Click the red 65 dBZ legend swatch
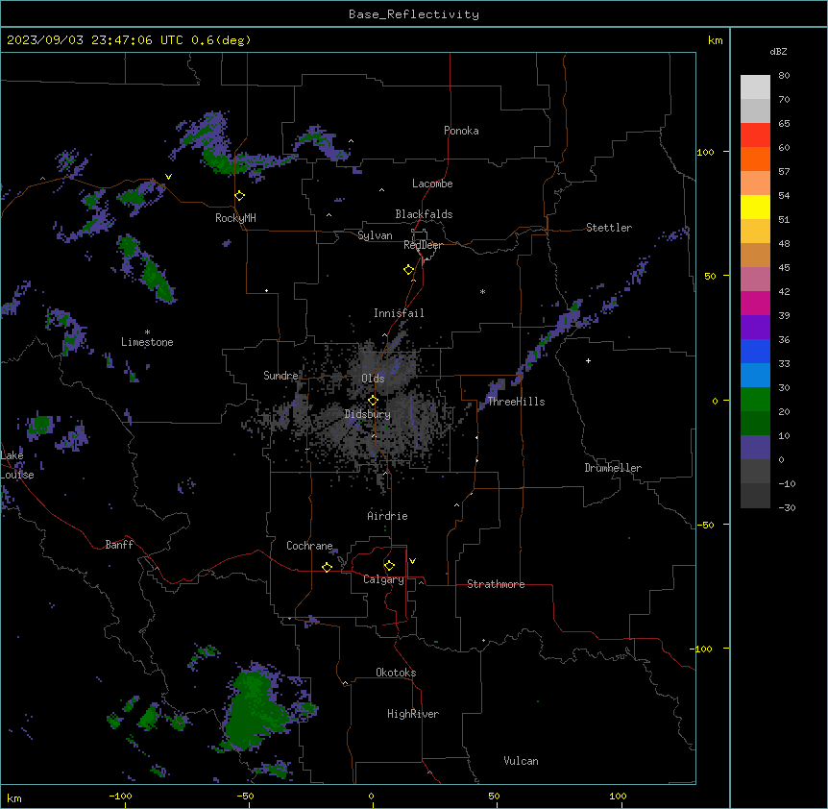Image resolution: width=828 pixels, height=809 pixels. [x=755, y=135]
